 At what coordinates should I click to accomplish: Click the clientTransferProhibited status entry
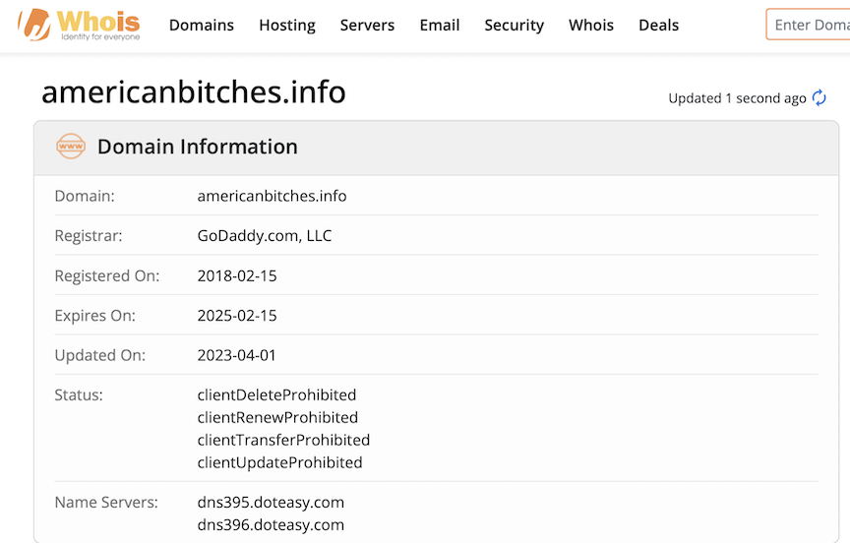[x=283, y=440]
